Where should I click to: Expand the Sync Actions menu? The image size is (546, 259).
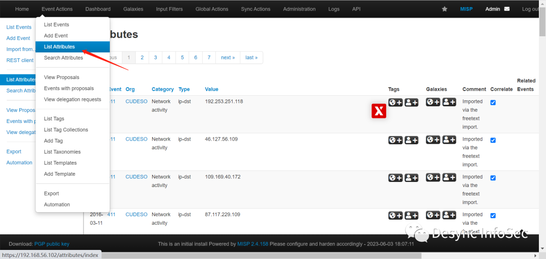[255, 9]
